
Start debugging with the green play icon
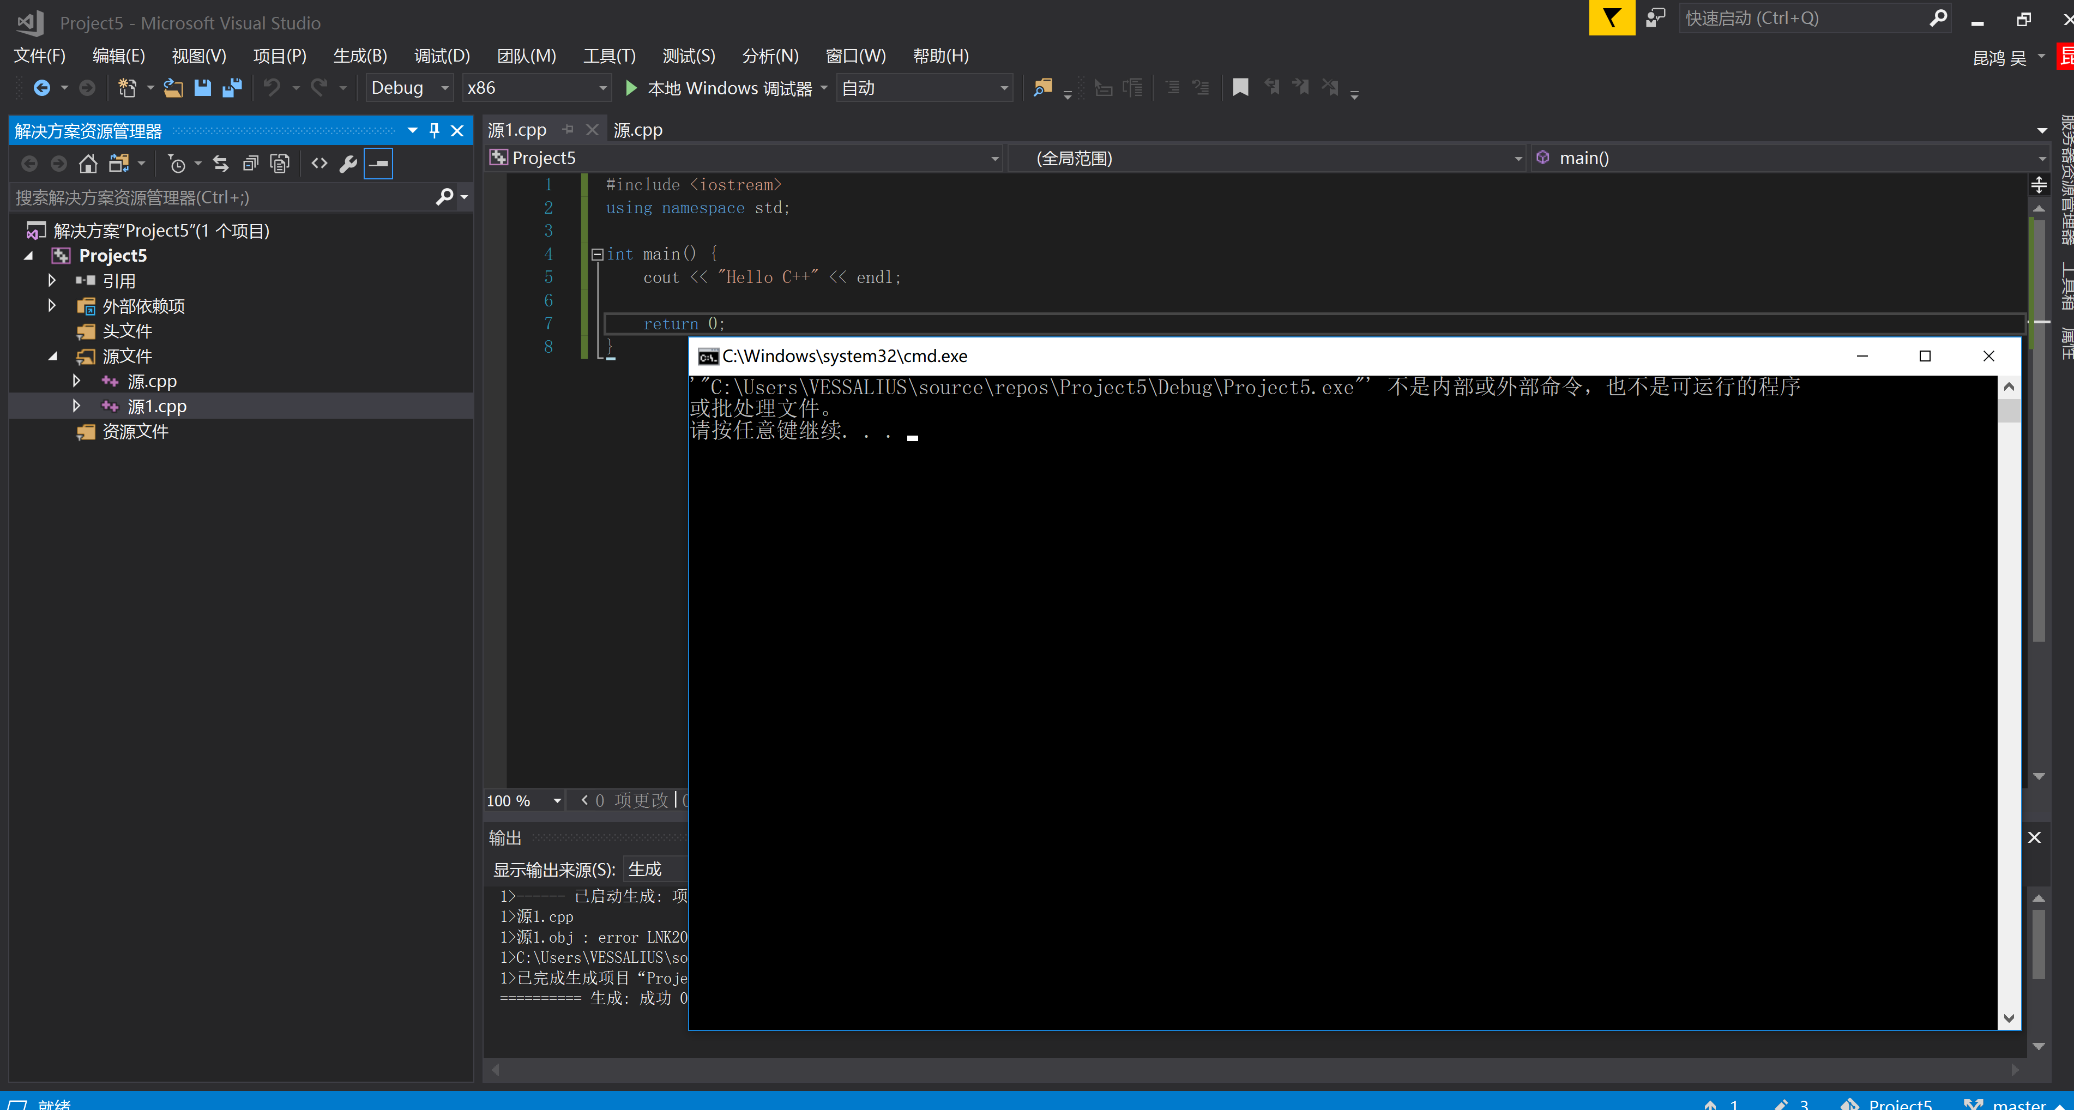[x=631, y=88]
